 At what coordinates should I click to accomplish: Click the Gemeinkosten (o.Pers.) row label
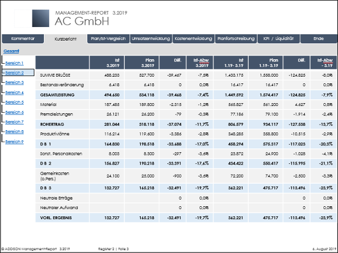55,176
